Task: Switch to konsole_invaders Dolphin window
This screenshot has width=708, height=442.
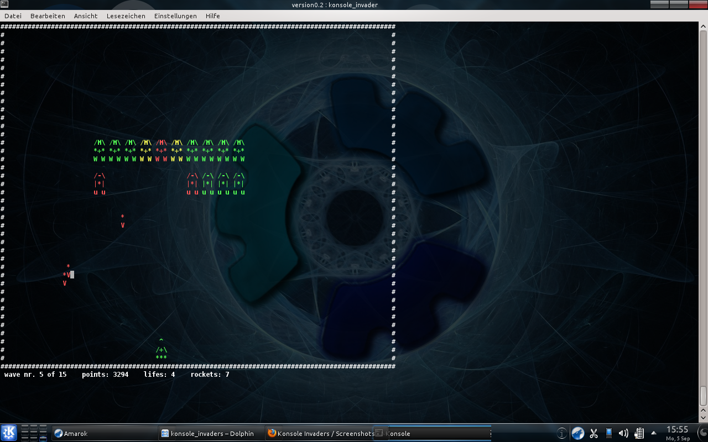Action: point(210,434)
